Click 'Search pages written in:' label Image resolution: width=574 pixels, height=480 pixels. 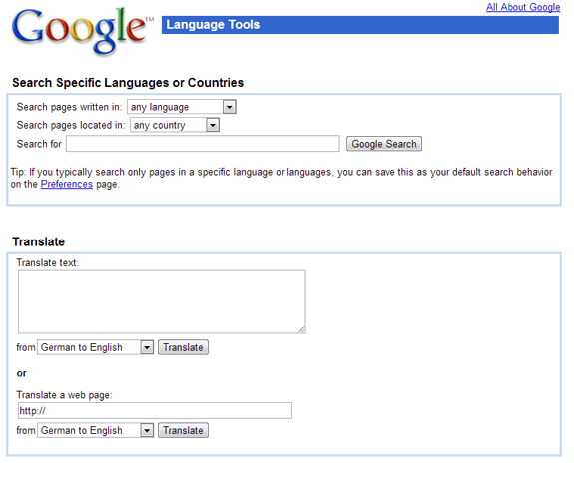point(69,107)
